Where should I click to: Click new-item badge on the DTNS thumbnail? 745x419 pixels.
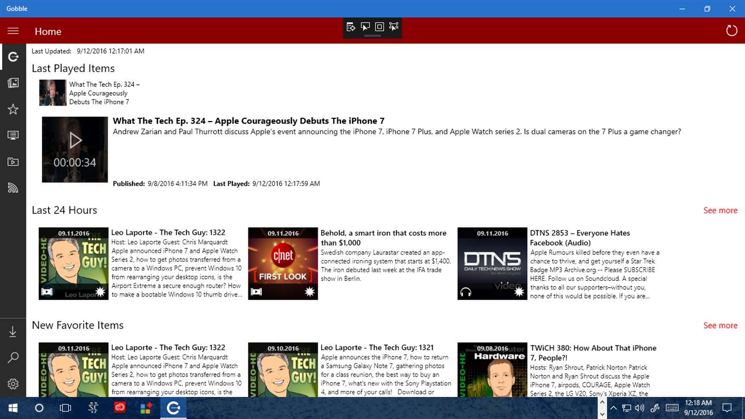pyautogui.click(x=519, y=292)
